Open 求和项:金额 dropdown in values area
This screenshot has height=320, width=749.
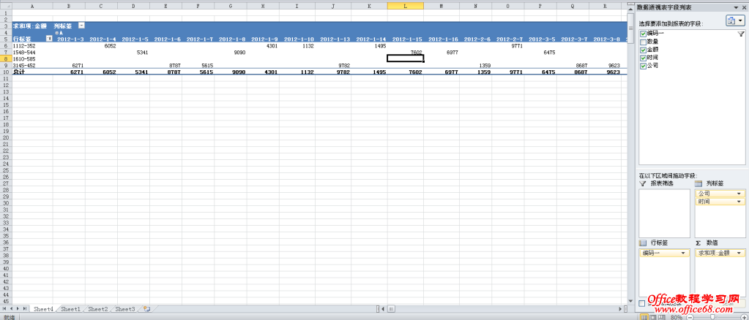[739, 253]
